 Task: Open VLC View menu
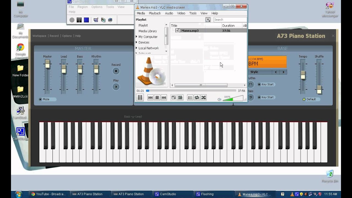click(204, 13)
